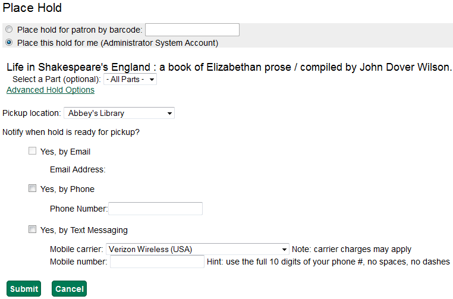Image resolution: width=453 pixels, height=299 pixels.
Task: Open the 'All Parts' dropdown
Action: pyautogui.click(x=130, y=79)
